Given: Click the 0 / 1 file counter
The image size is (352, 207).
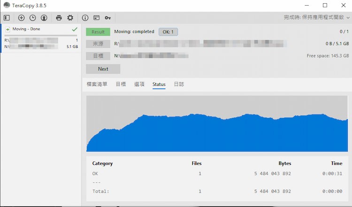Looking at the screenshot, I should tap(344, 31).
